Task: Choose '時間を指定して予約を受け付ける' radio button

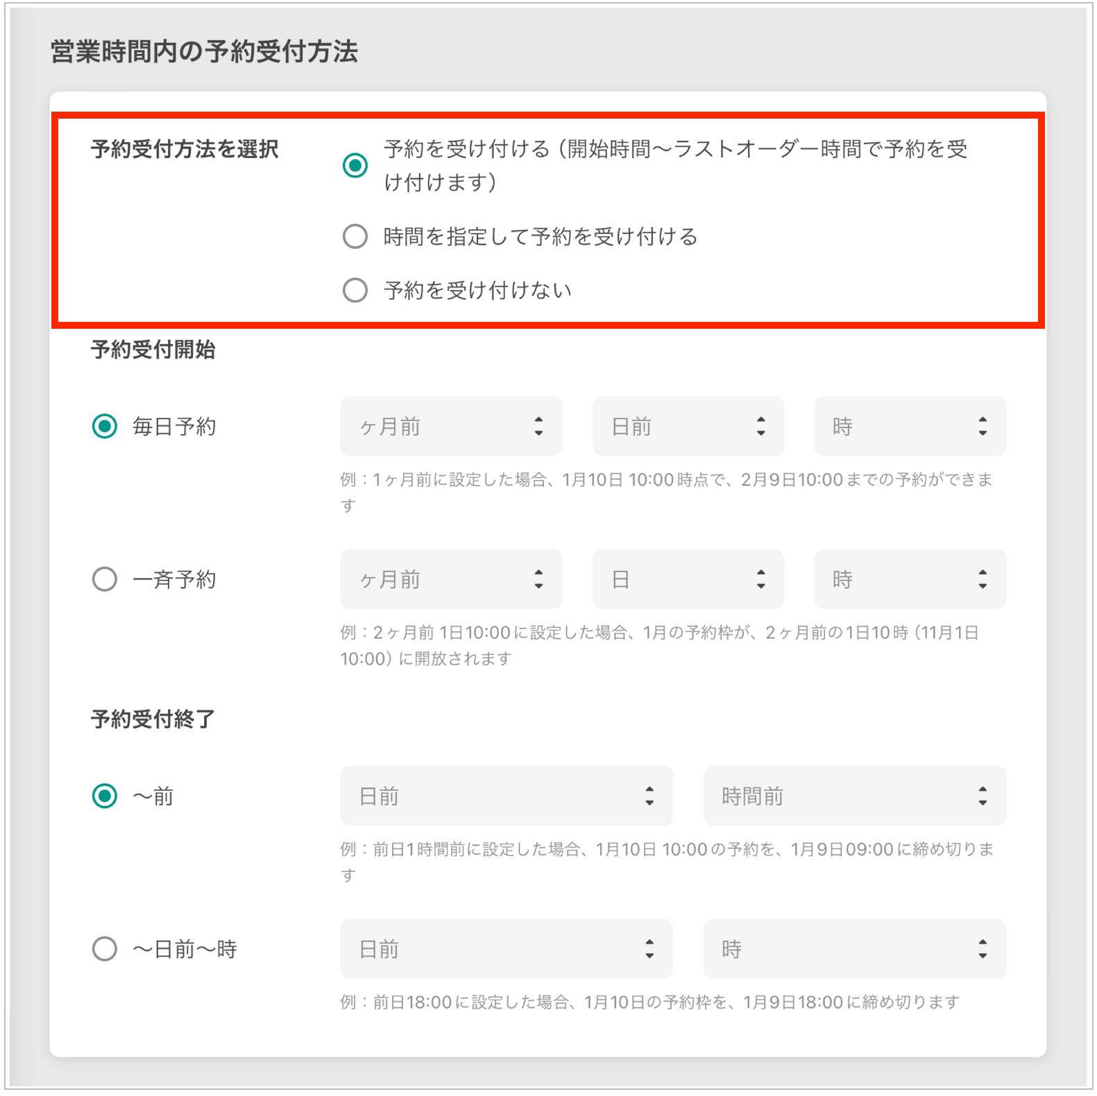Action: (x=355, y=237)
